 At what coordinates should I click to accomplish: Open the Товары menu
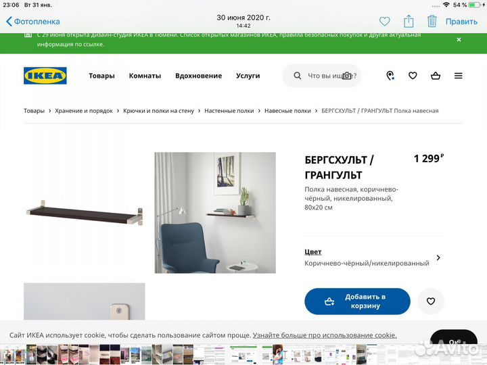[x=101, y=76]
